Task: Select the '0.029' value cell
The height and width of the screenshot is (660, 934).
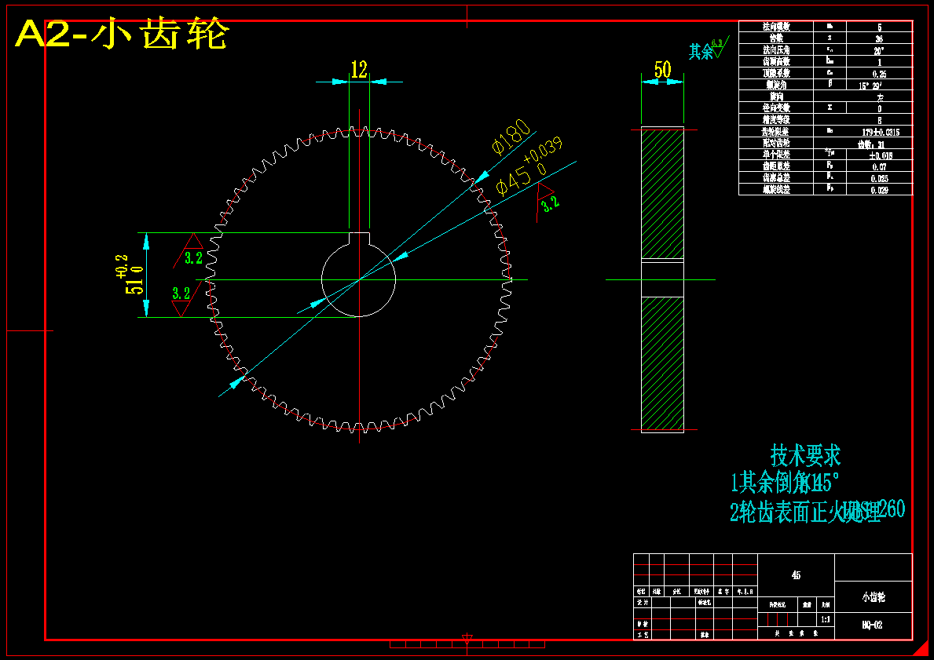Action: click(x=879, y=190)
